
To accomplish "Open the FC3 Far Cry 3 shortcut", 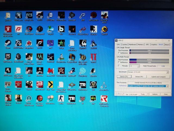I will tap(29, 16).
